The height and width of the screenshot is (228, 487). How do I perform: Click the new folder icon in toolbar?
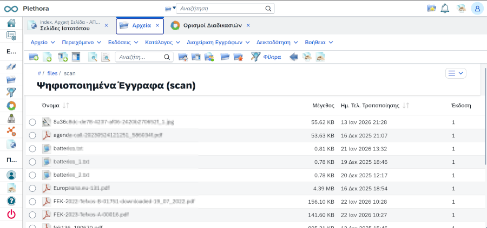click(34, 57)
